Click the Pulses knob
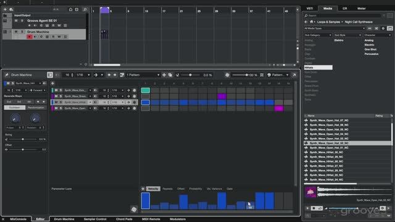 tap(15, 118)
